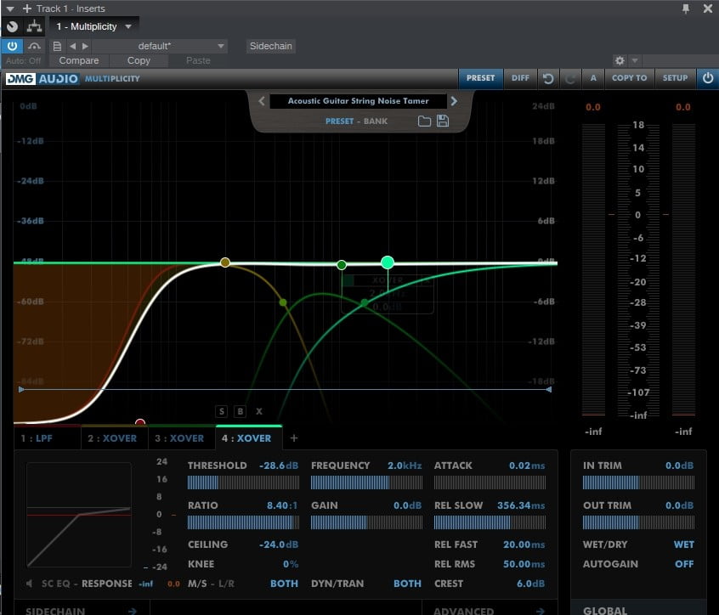The height and width of the screenshot is (615, 719).
Task: Click the COPY TO button
Action: click(630, 78)
